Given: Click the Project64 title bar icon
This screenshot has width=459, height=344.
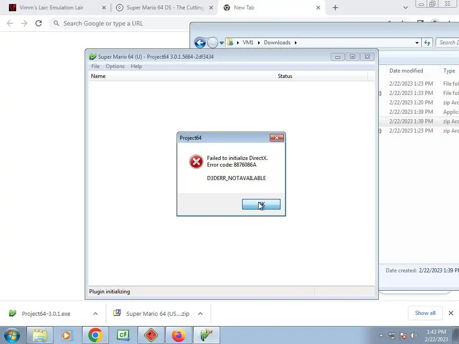Looking at the screenshot, I should [92, 56].
